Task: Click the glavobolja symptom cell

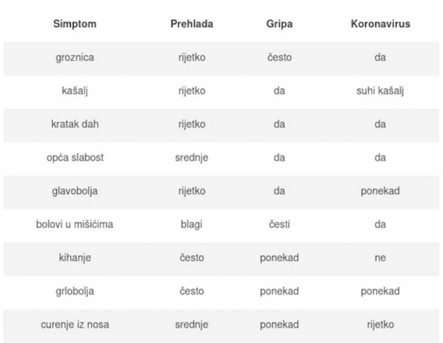Action: pos(75,191)
